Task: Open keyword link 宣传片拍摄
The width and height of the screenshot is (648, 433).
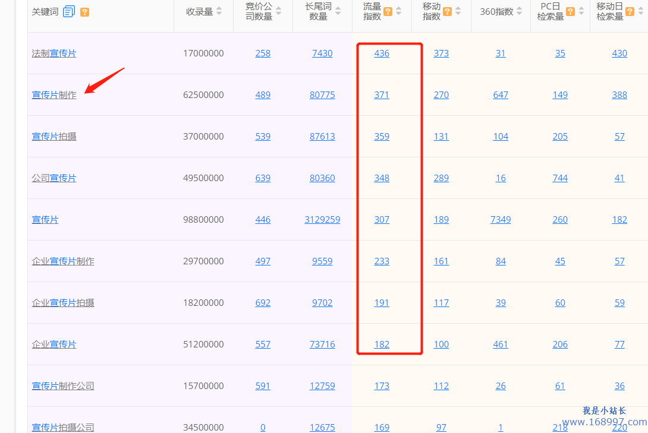Action: (54, 137)
